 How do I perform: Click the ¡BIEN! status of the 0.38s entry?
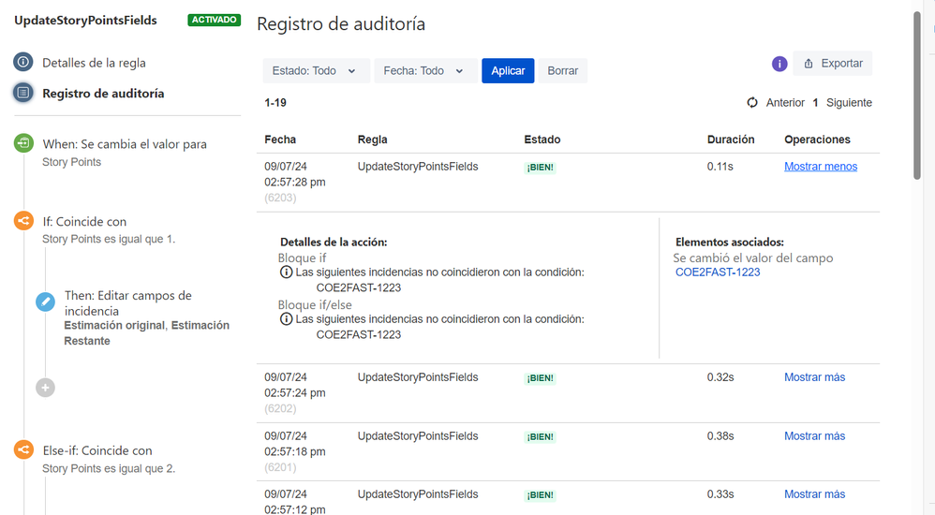click(x=541, y=437)
